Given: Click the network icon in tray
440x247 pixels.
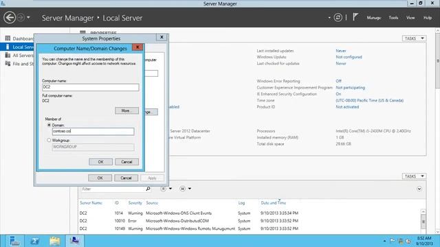Looking at the screenshot, I should [x=400, y=241].
